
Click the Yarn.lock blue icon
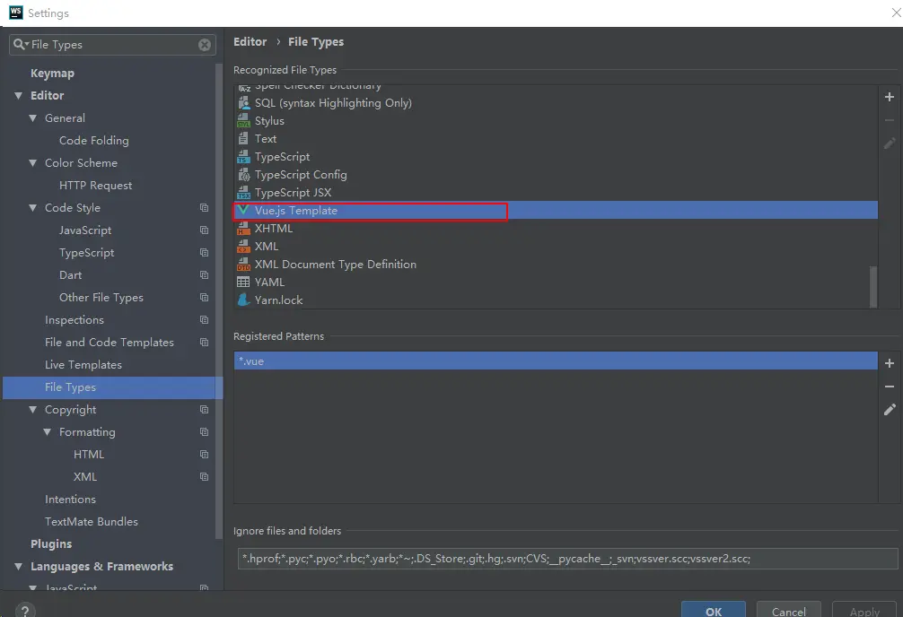[x=243, y=300]
